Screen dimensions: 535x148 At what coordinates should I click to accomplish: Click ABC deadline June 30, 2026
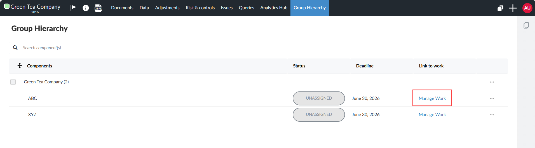click(x=366, y=98)
